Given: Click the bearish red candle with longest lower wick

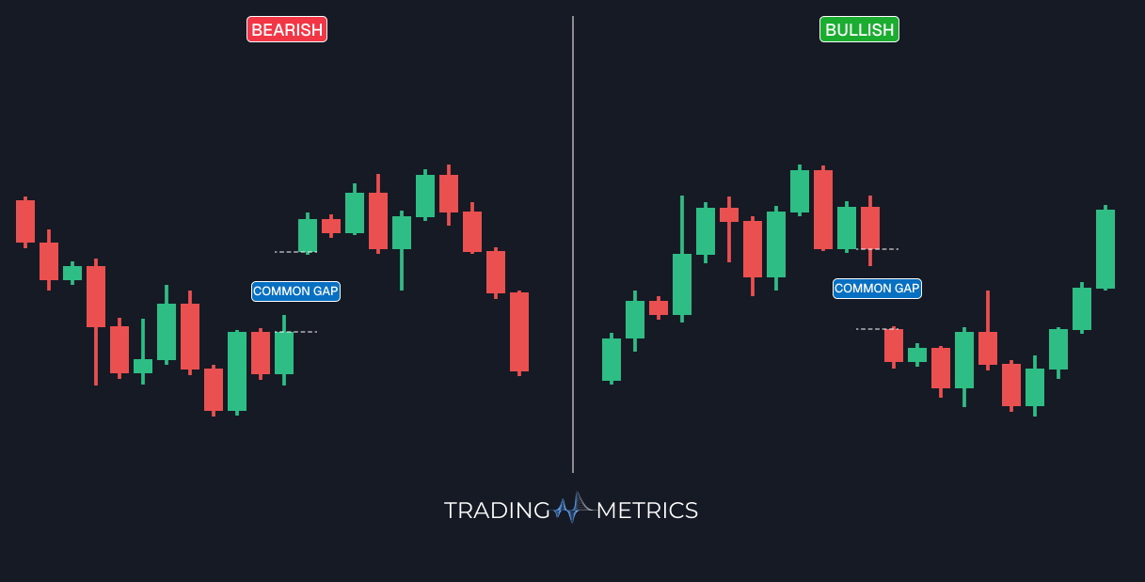Looking at the screenshot, I should tap(96, 296).
